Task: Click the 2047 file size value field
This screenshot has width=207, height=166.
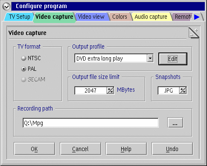Action: (91, 90)
